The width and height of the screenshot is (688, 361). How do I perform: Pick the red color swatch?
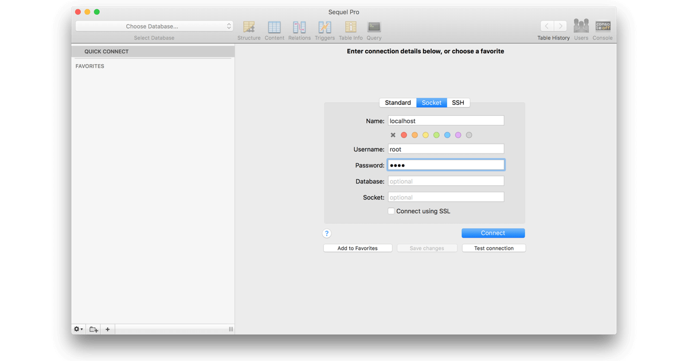tap(404, 135)
